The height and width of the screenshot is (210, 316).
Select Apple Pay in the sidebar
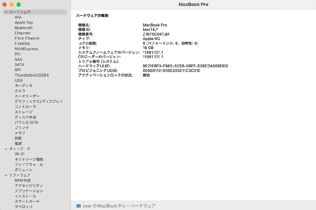[x=24, y=23]
